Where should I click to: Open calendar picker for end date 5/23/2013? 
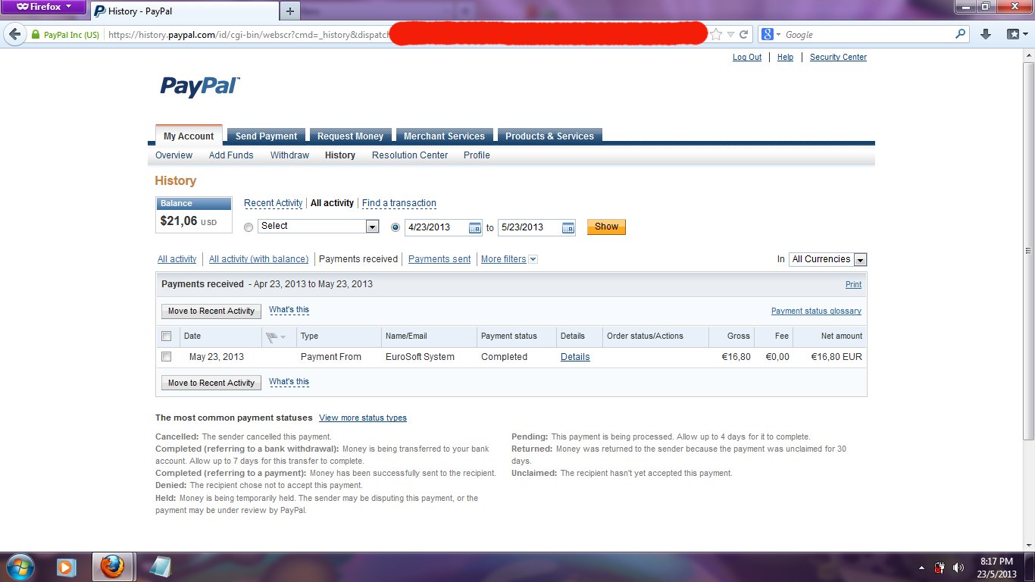(568, 227)
